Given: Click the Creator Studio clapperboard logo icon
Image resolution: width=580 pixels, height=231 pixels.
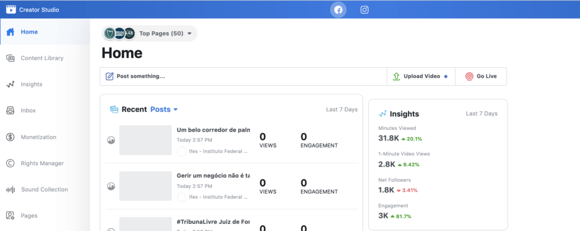Looking at the screenshot, I should click(11, 10).
